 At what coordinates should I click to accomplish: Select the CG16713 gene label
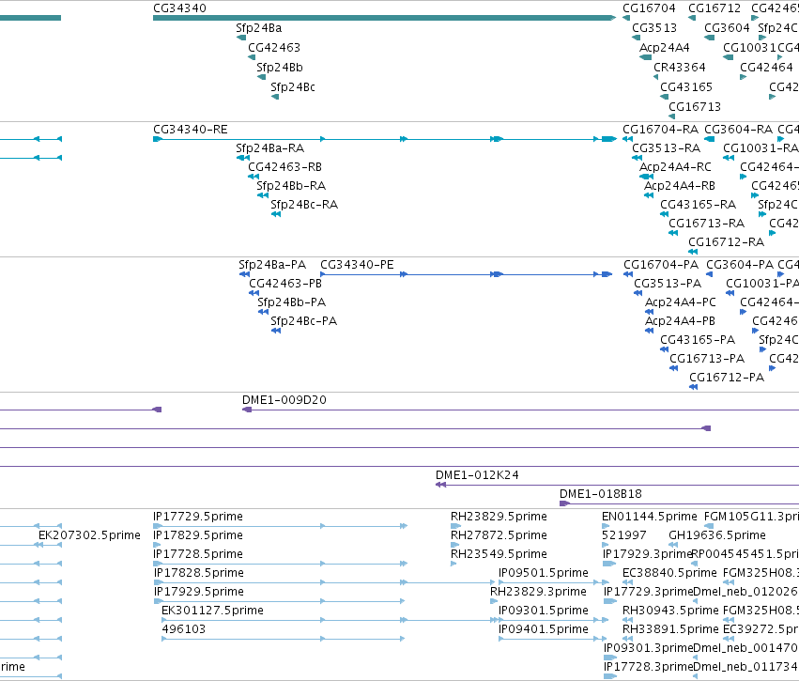[x=695, y=107]
